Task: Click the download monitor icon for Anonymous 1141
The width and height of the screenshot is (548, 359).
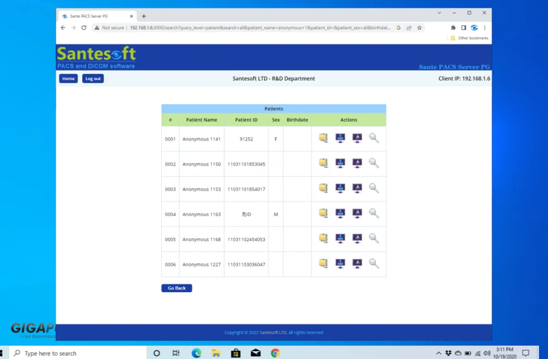Action: coord(340,138)
